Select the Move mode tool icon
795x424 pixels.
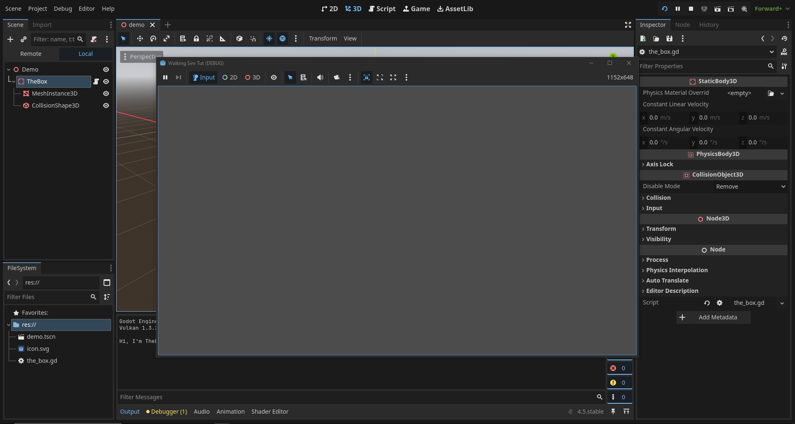pyautogui.click(x=140, y=38)
